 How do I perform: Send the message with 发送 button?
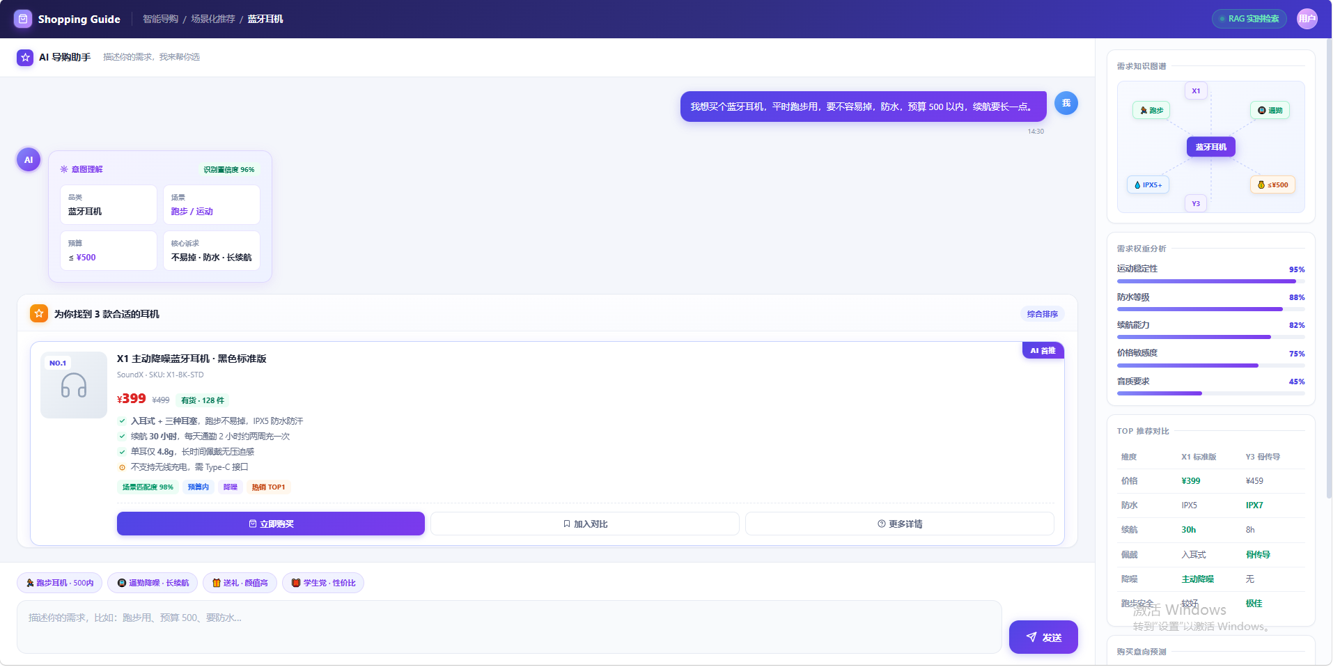point(1043,637)
